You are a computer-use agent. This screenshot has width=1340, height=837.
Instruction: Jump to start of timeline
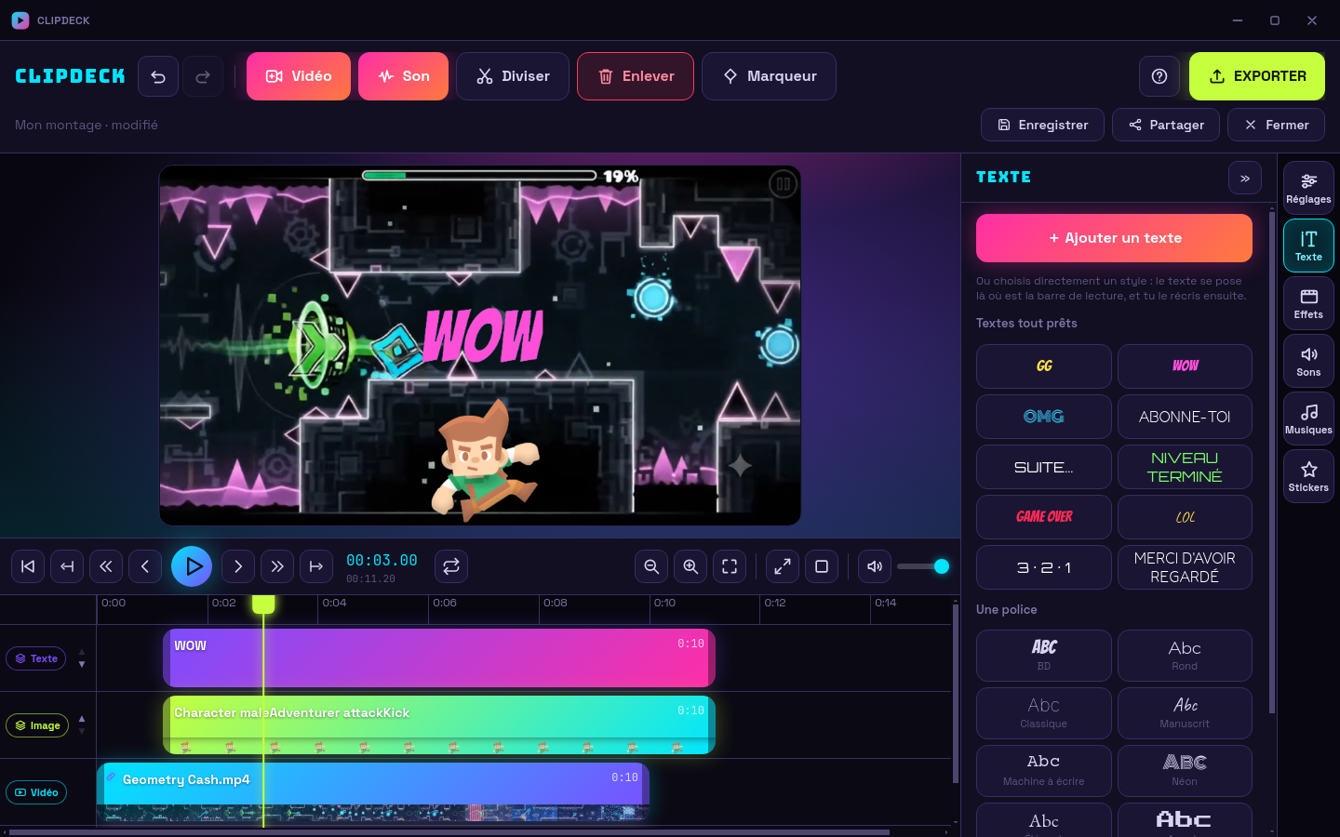click(x=28, y=566)
